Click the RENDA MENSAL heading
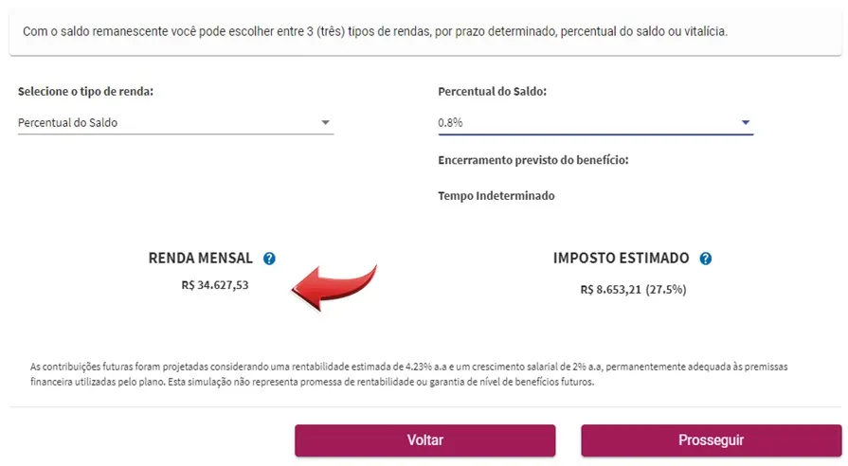The width and height of the screenshot is (848, 466). (x=201, y=258)
